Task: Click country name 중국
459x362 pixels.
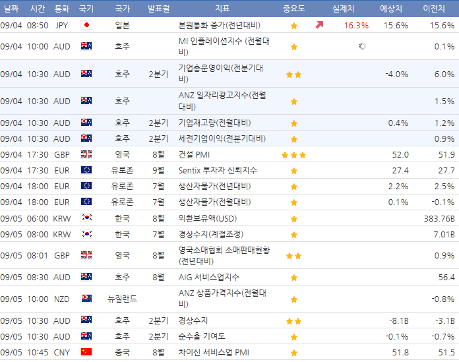Action: pyautogui.click(x=123, y=352)
